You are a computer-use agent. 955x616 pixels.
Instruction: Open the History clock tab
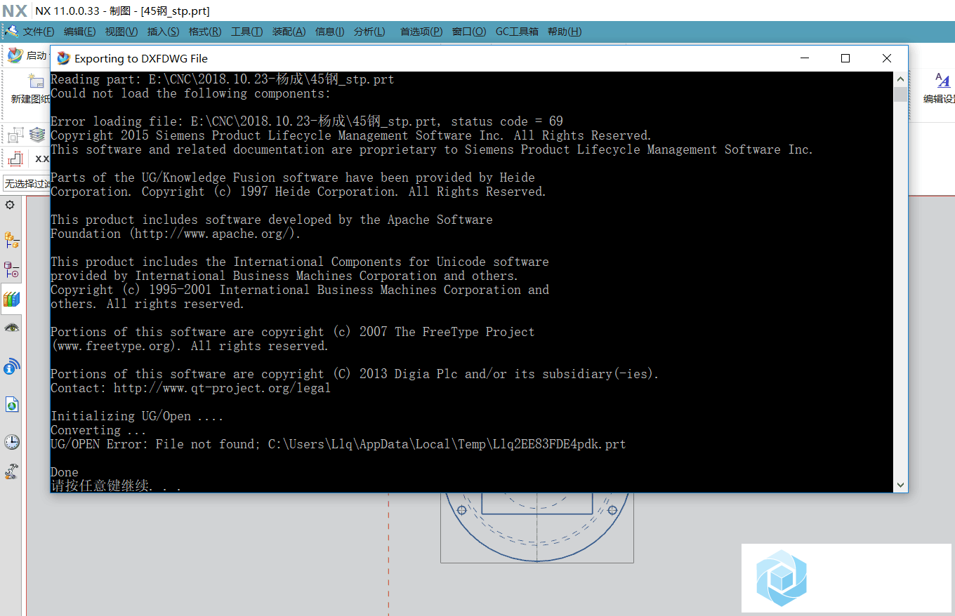point(12,441)
